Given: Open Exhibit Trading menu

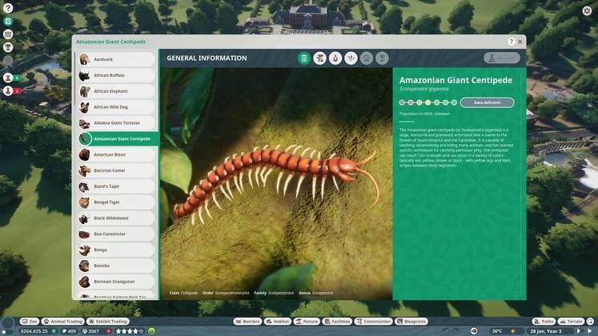Looking at the screenshot, I should (108, 322).
